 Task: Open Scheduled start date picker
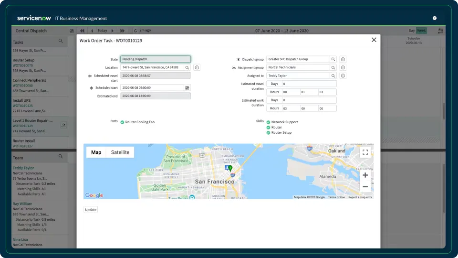tap(187, 88)
